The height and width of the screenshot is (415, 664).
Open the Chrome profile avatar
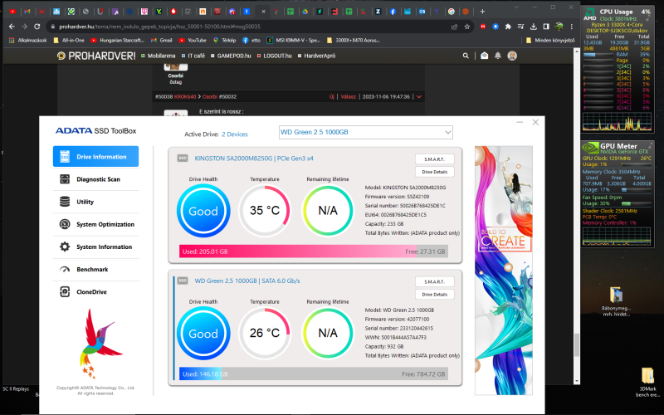pos(559,27)
